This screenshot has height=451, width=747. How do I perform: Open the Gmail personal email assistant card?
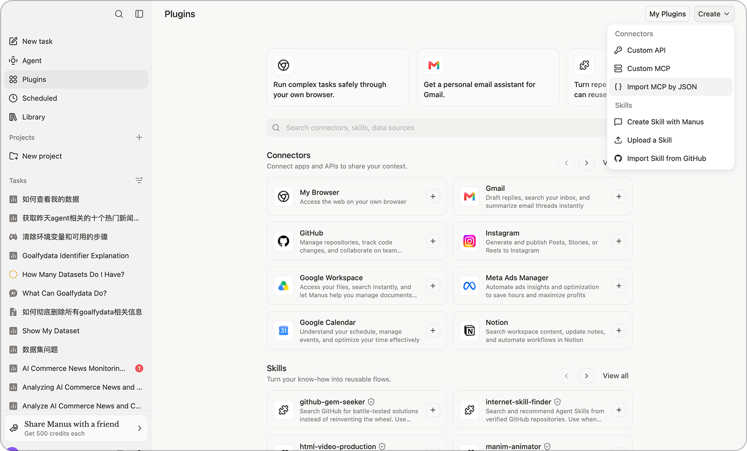click(x=488, y=77)
